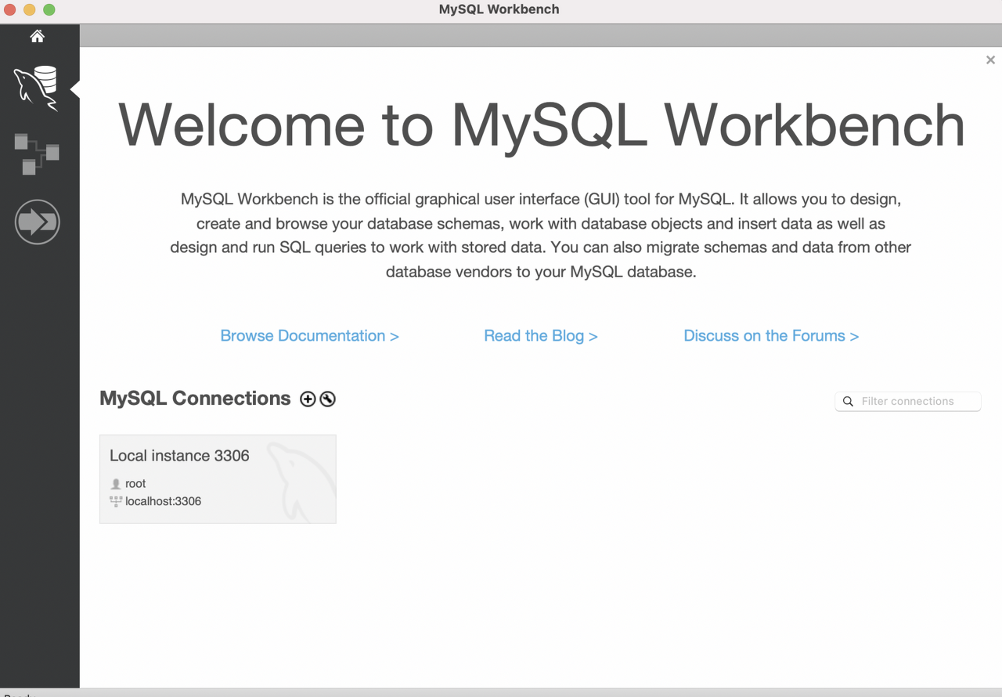
Task: Add a new MySQL connection
Action: 308,399
